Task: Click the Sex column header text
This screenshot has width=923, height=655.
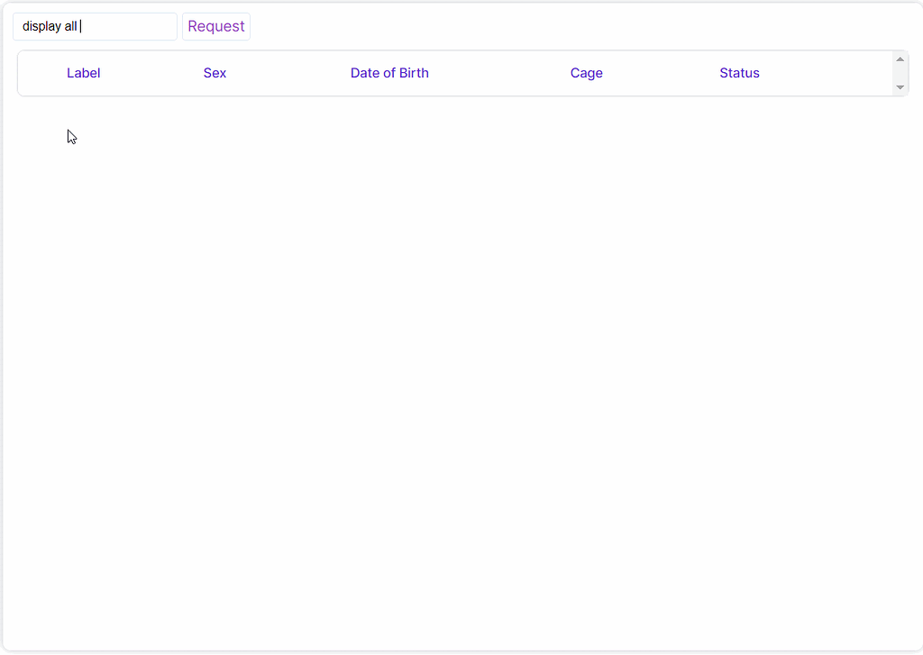Action: click(x=215, y=73)
